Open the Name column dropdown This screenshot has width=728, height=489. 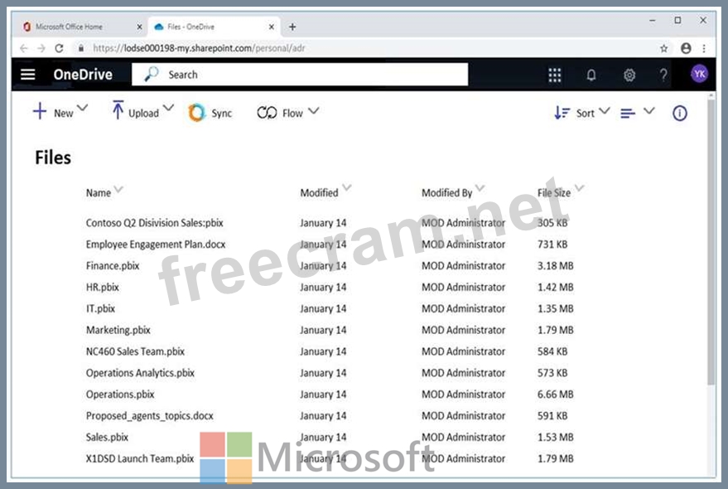click(118, 189)
